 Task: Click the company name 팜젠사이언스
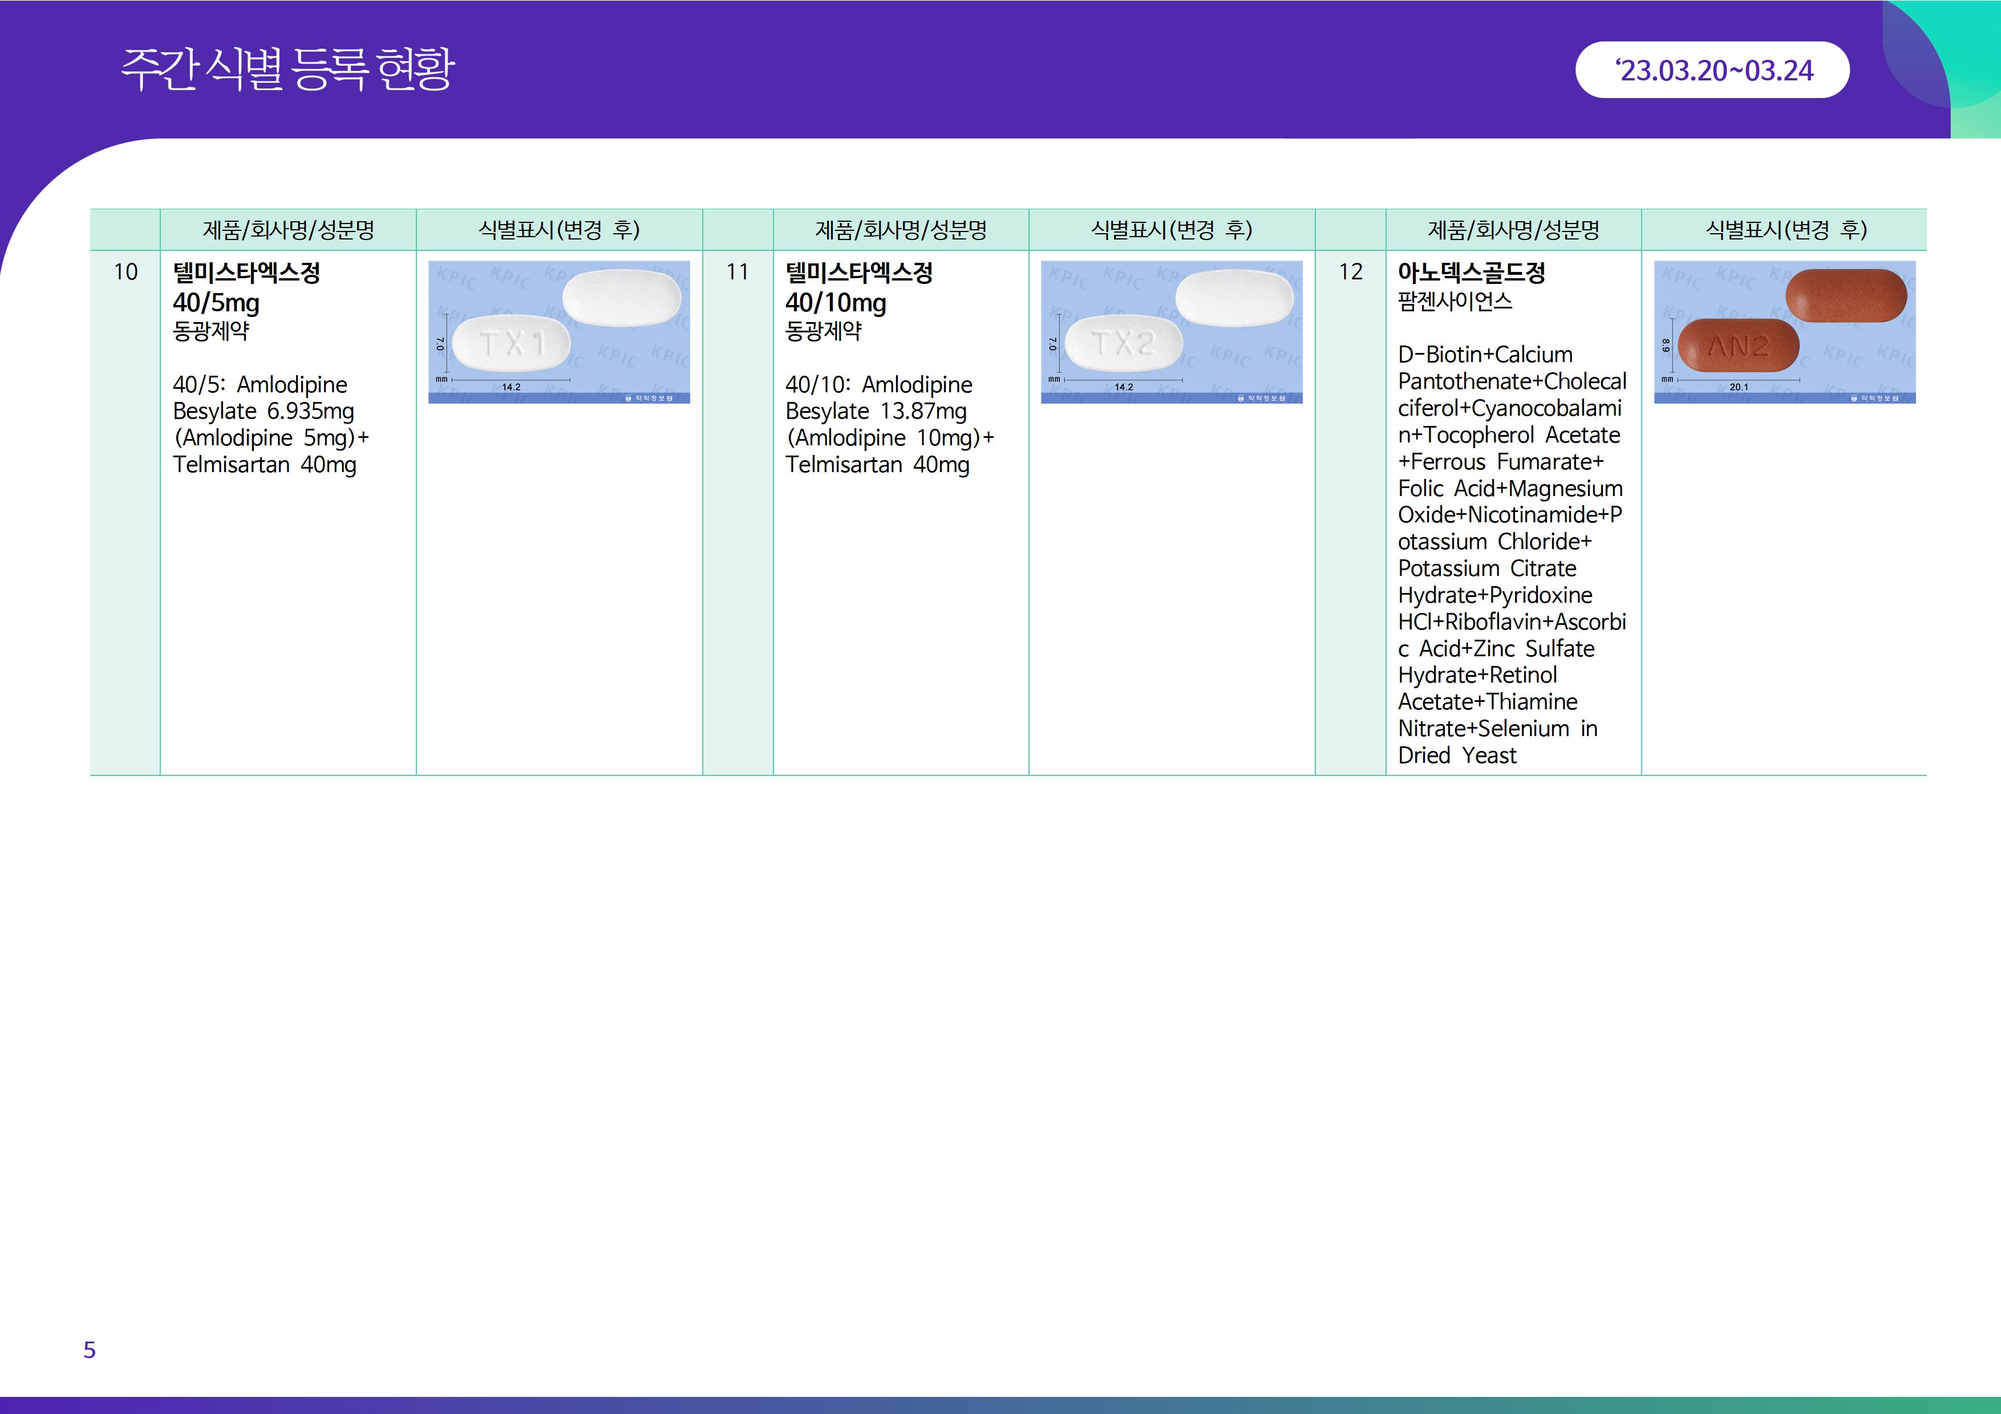click(x=1455, y=302)
